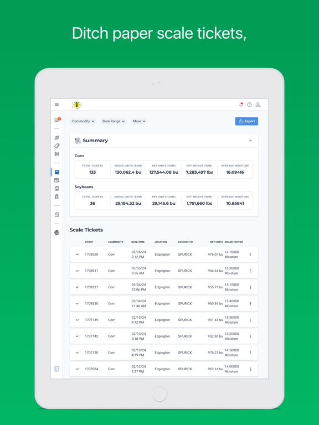Viewport: 319px width, 425px height.
Task: Select the blue scale tickets sidebar icon
Action: (x=56, y=172)
